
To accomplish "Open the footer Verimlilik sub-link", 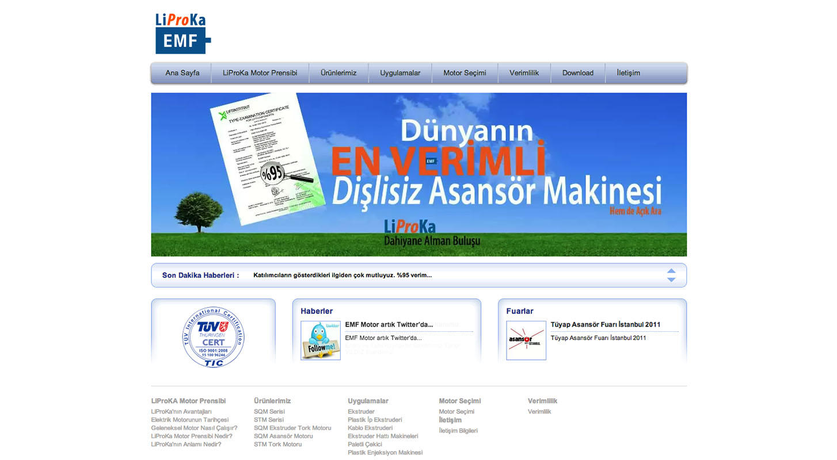I will tap(539, 412).
